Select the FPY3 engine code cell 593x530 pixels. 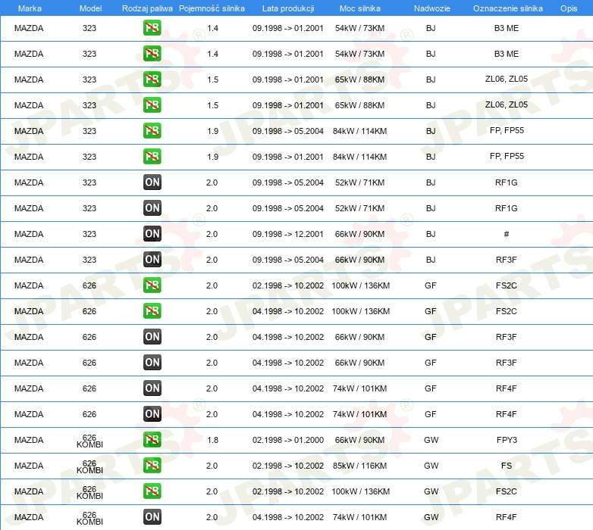coord(507,440)
